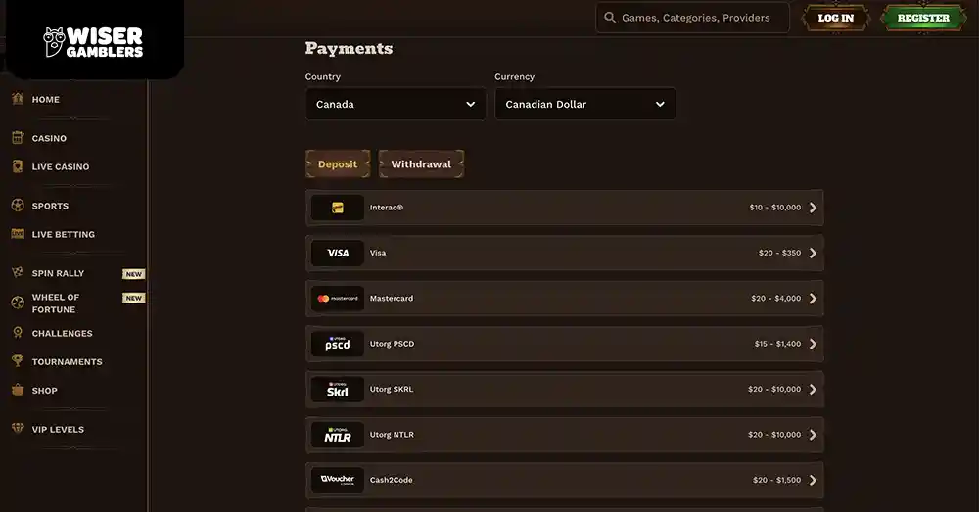Open Tournaments in sidebar
This screenshot has width=979, height=512.
point(67,361)
